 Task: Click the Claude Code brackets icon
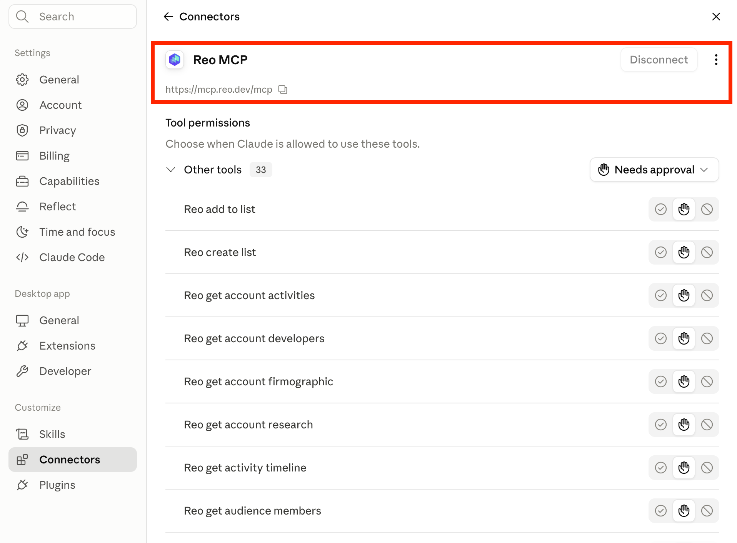[22, 257]
